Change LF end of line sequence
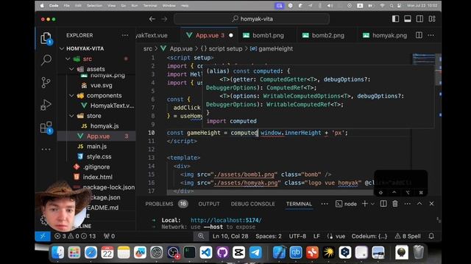The image size is (471, 264). click(316, 236)
